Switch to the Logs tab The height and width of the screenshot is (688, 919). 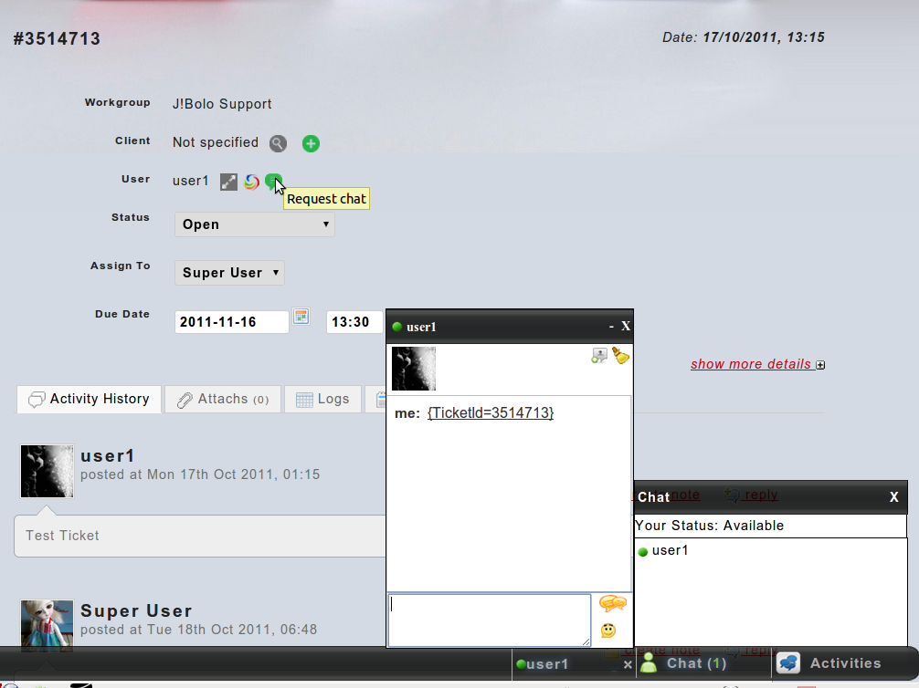click(x=322, y=400)
